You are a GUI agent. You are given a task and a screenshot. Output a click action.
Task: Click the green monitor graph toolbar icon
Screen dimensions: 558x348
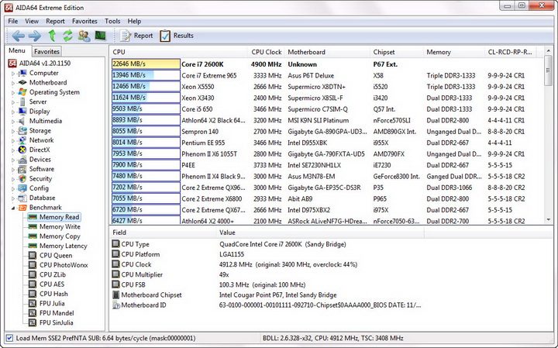(100, 36)
